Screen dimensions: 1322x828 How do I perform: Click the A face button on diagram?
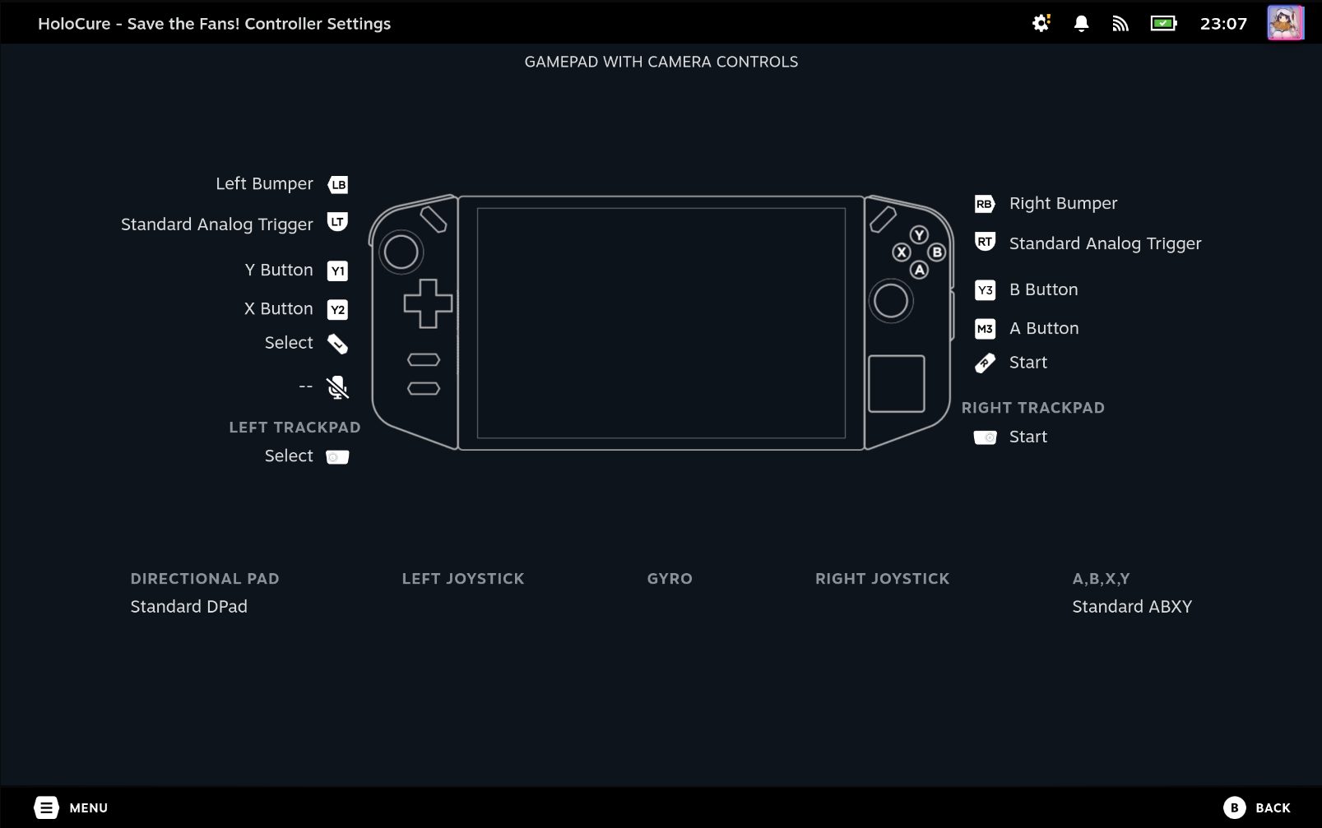tap(919, 270)
